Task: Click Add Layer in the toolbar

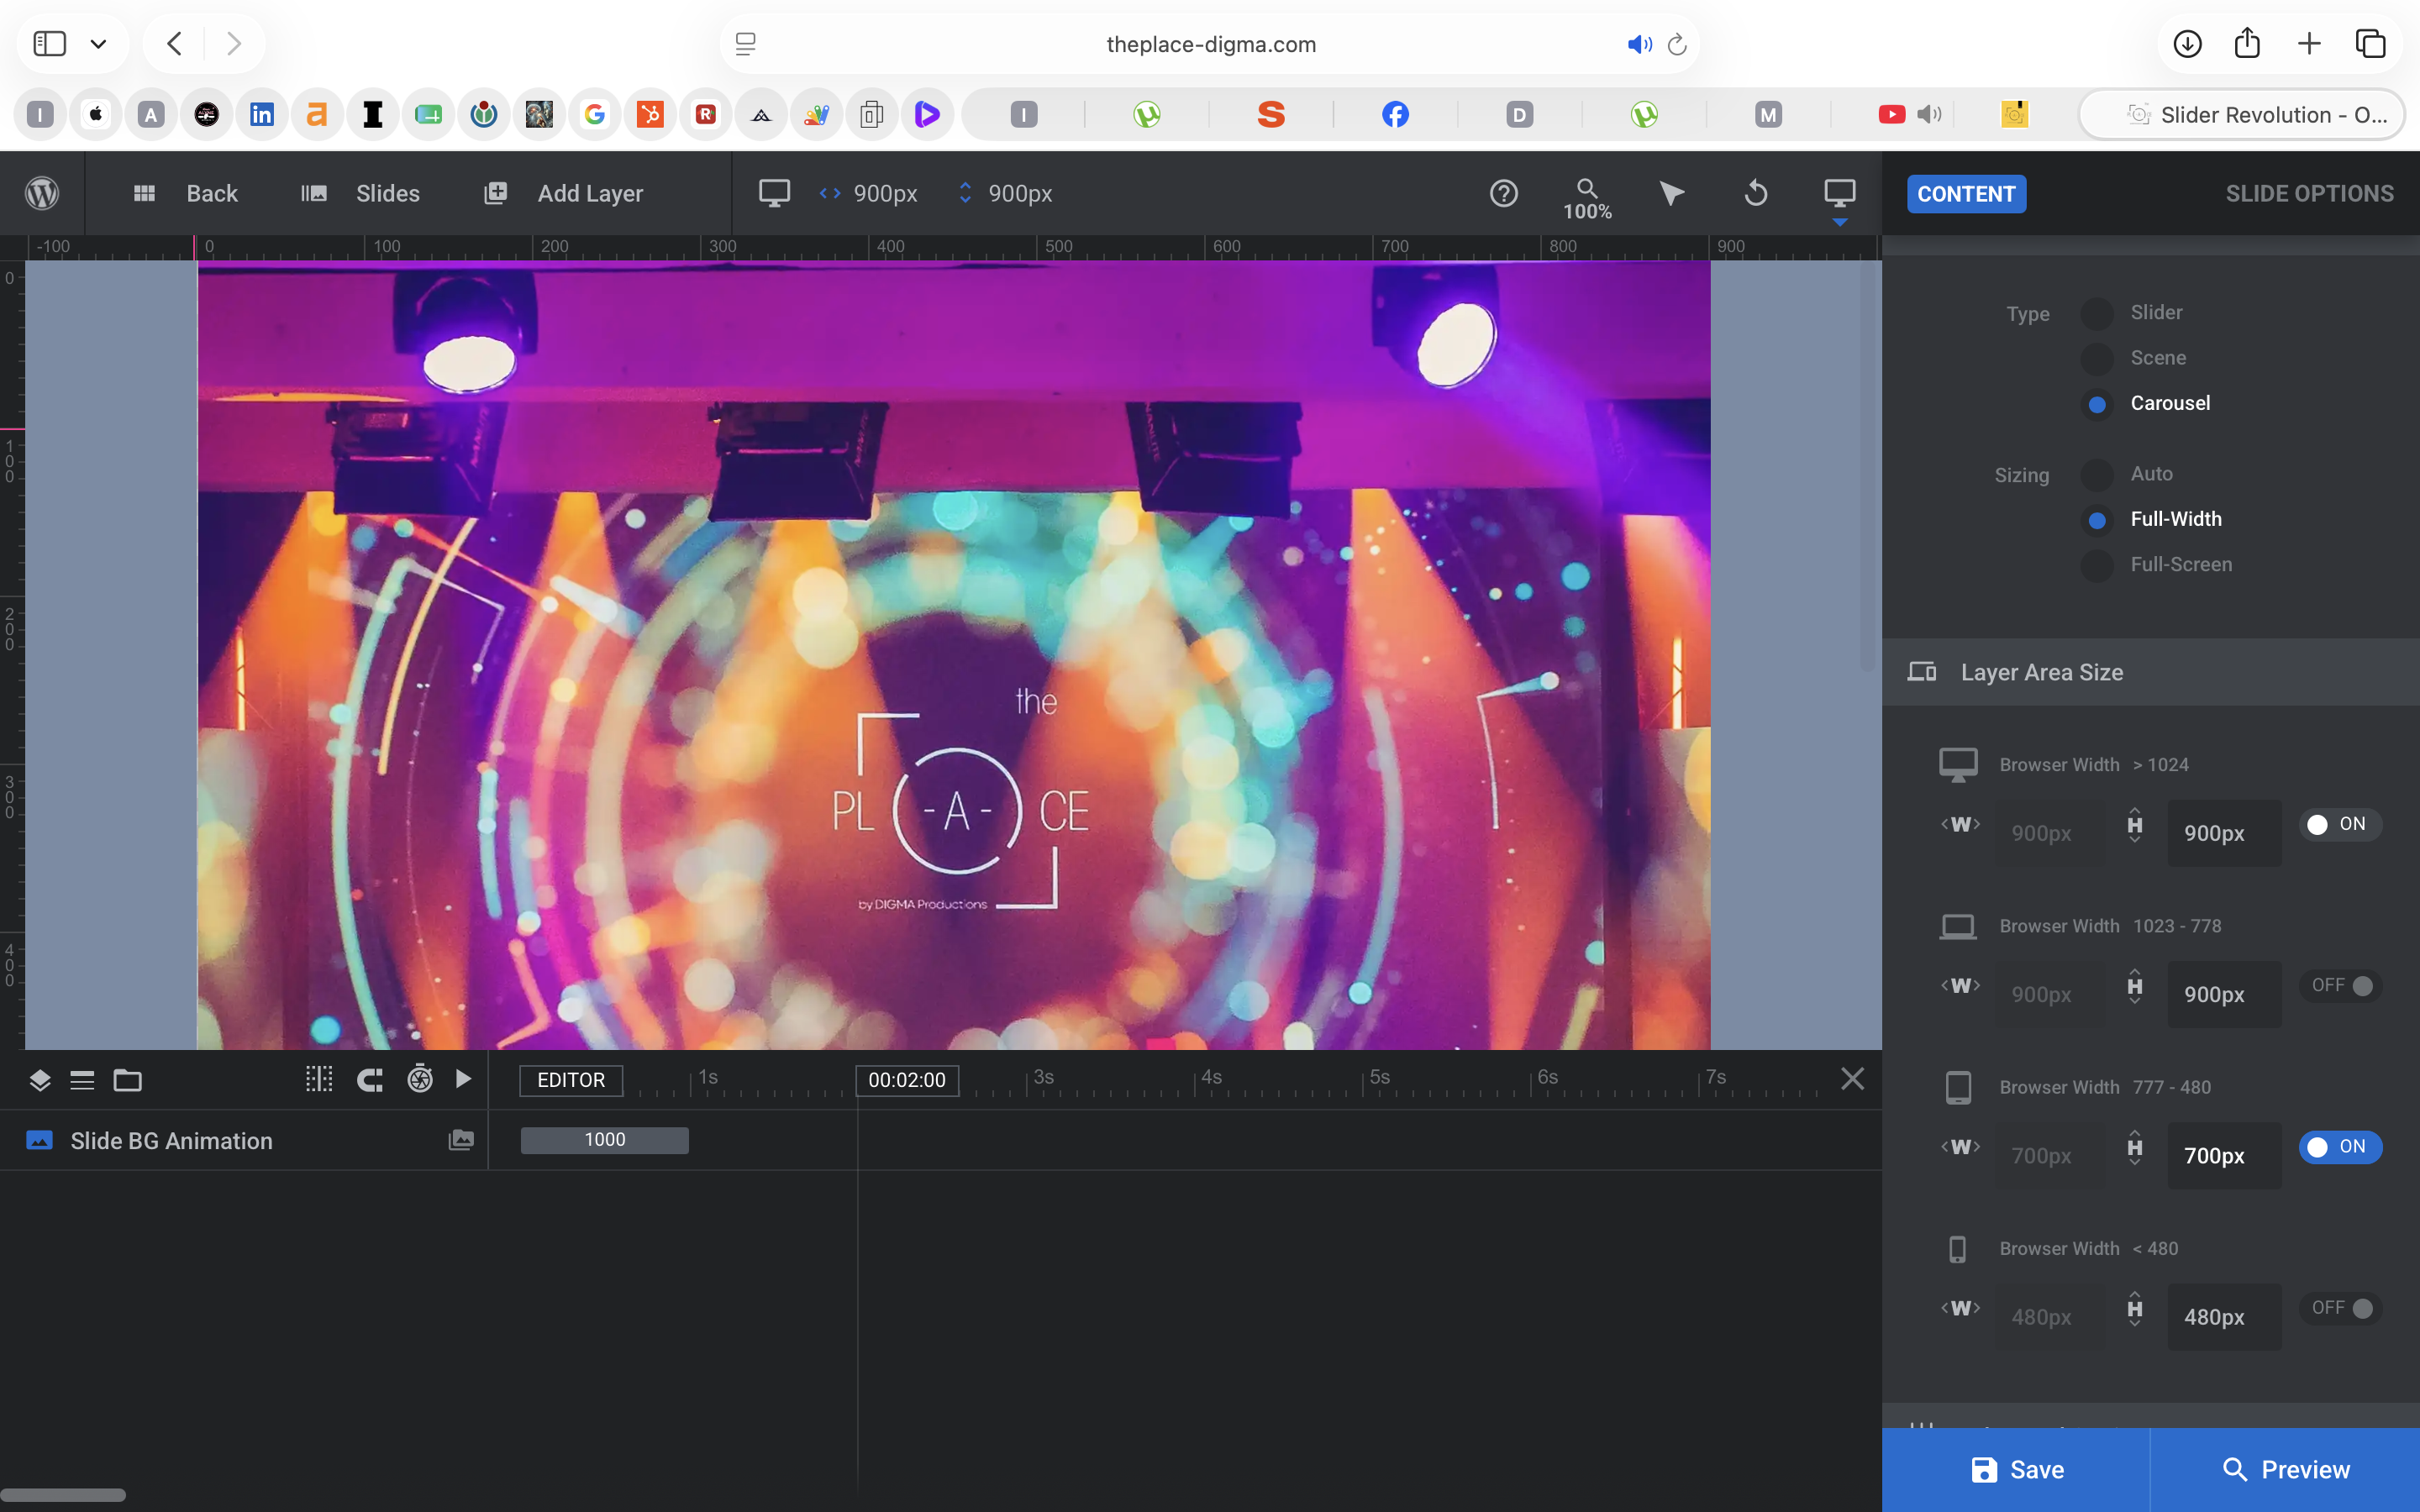Action: tap(564, 193)
